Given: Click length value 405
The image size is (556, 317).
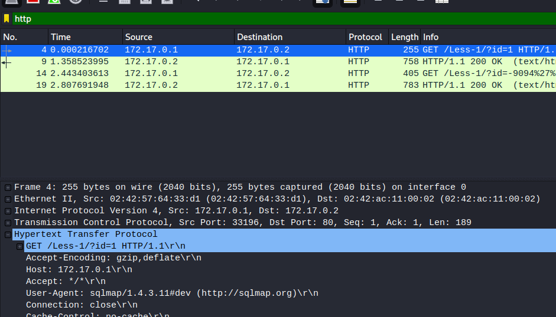Looking at the screenshot, I should coord(411,74).
